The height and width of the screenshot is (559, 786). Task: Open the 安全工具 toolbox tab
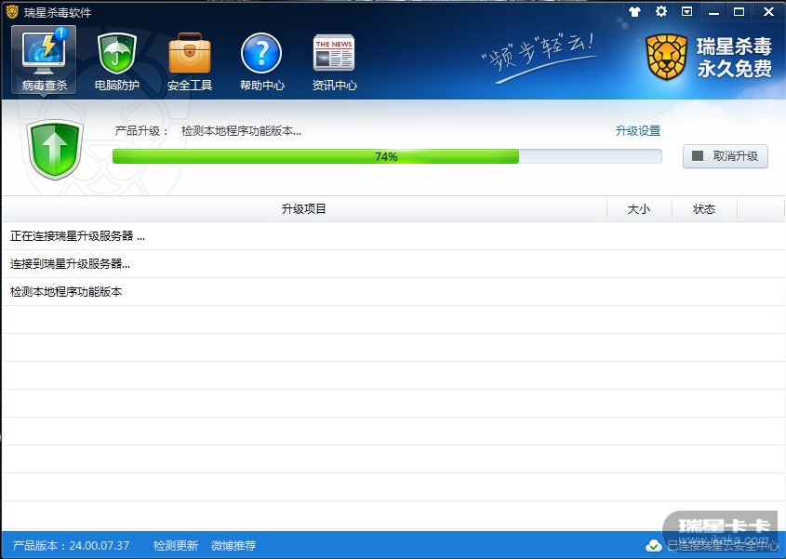pyautogui.click(x=190, y=61)
